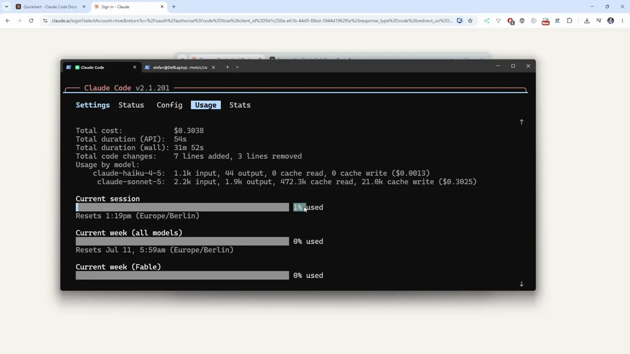Click the PowerShell icon on Claude Code tab
630x354 pixels.
coord(69,67)
